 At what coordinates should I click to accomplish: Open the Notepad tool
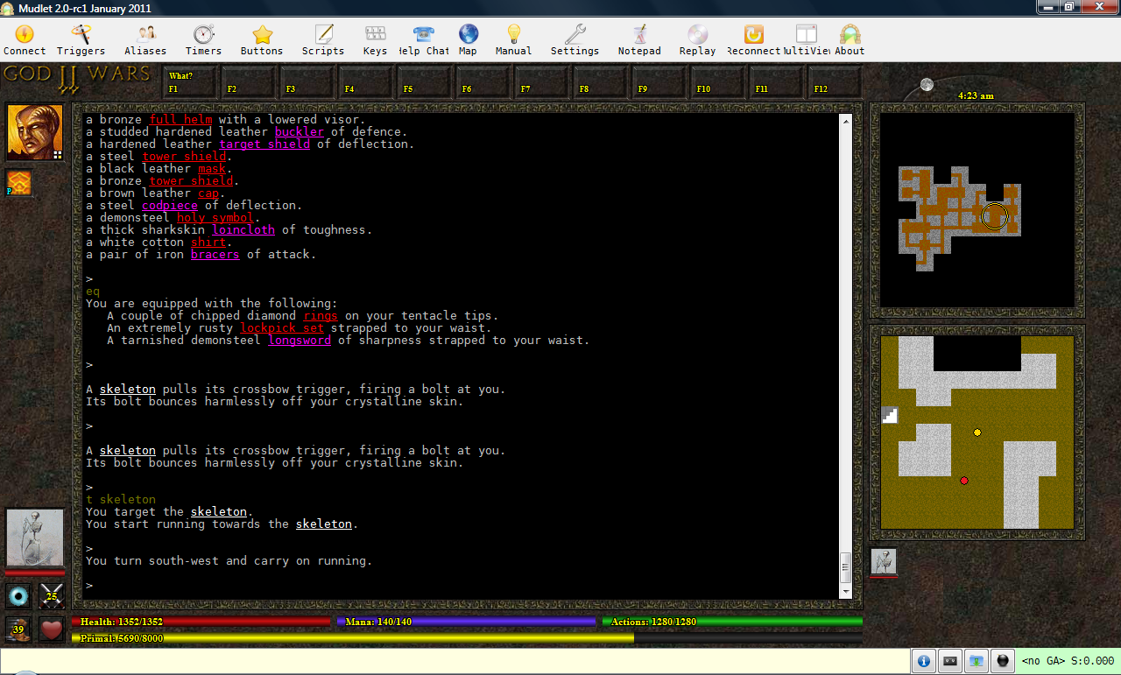[639, 39]
